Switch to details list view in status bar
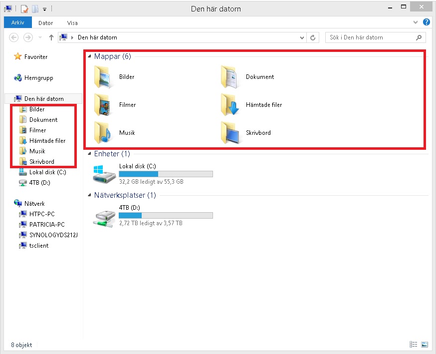This screenshot has width=436, height=354. tap(414, 345)
